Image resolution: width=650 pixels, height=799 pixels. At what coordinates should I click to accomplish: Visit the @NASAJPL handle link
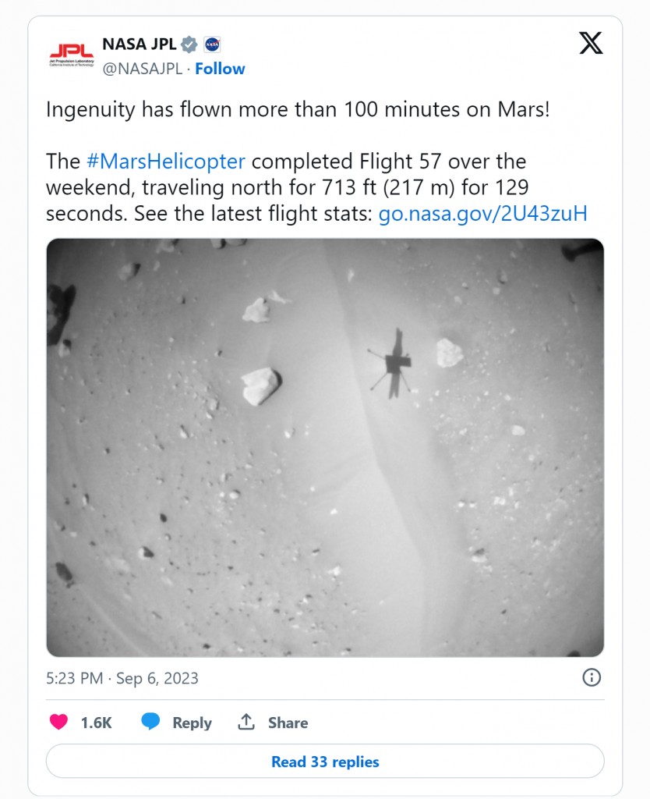(142, 69)
